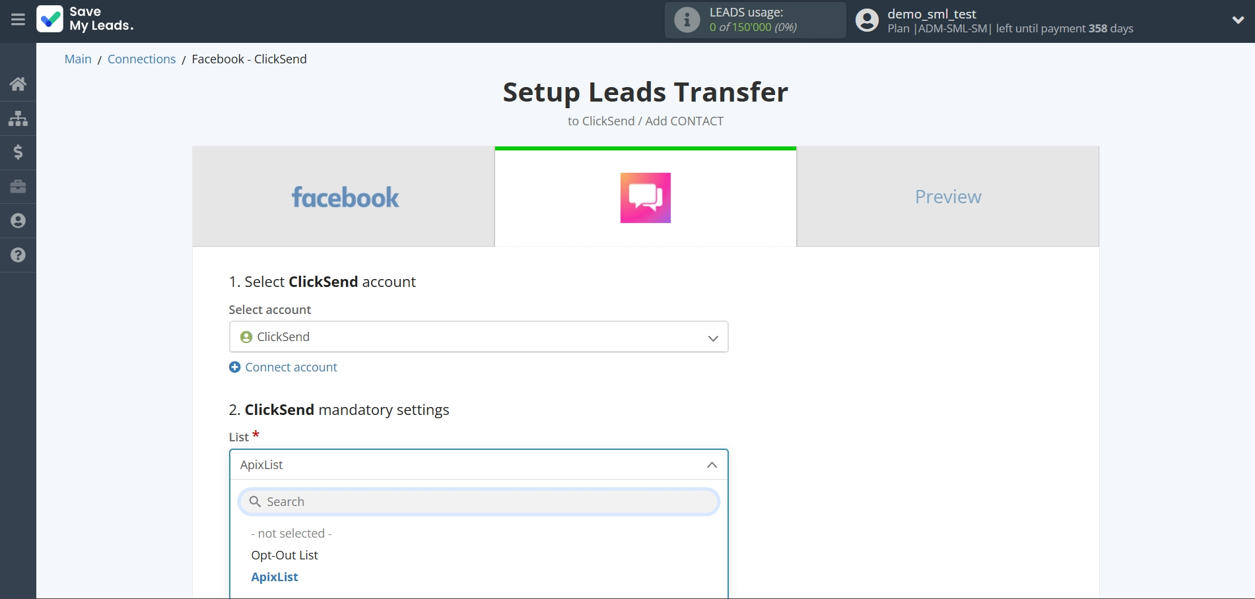Click the Save My Leads logo
1255x599 pixels.
coord(85,19)
